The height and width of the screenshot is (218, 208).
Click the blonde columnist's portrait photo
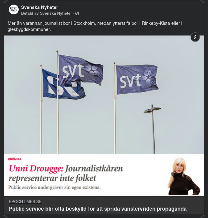click(x=184, y=176)
